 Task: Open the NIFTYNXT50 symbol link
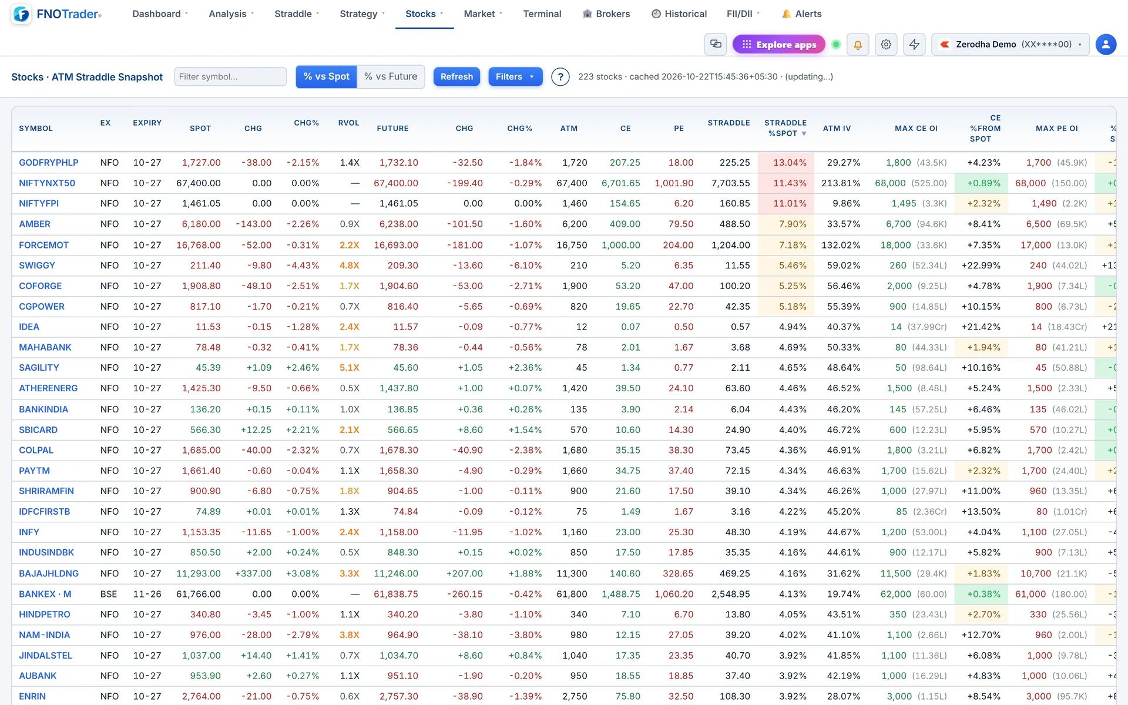(x=47, y=183)
